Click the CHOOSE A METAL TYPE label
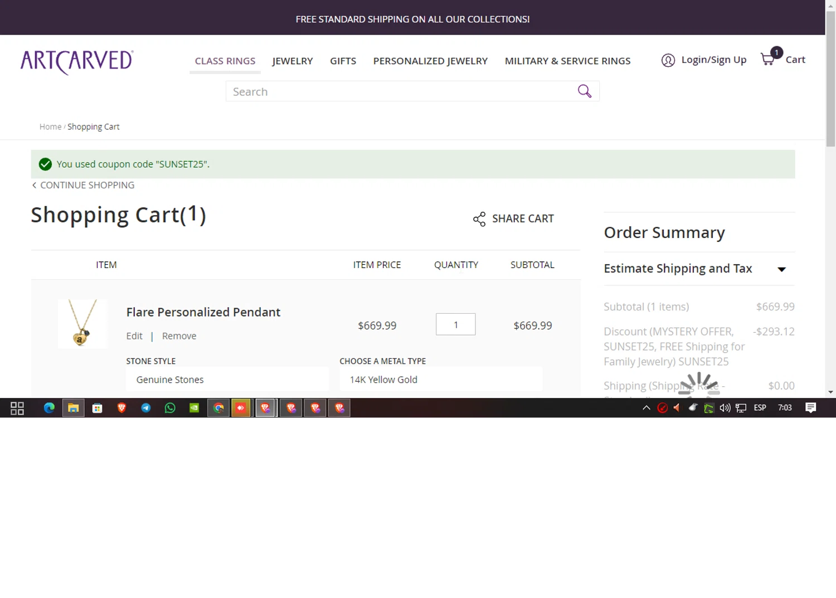836x598 pixels. (382, 361)
